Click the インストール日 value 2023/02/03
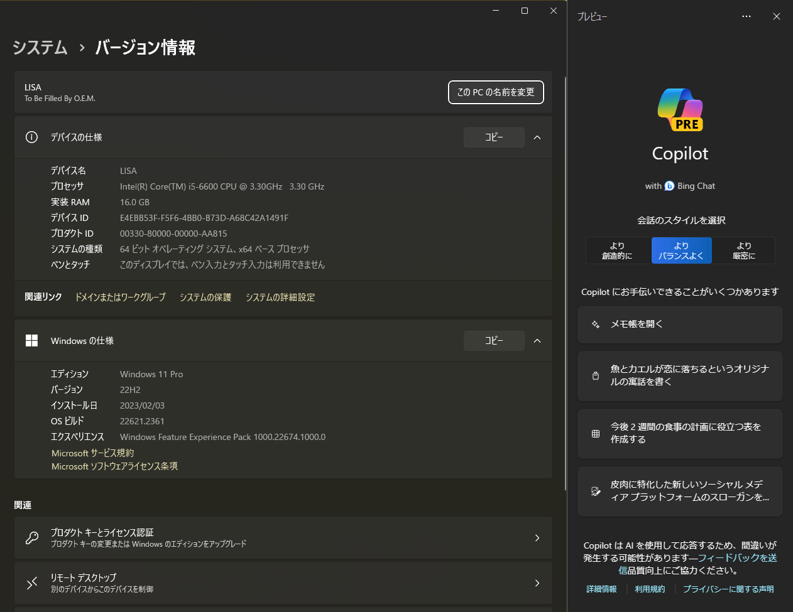Image resolution: width=793 pixels, height=612 pixels. tap(142, 405)
